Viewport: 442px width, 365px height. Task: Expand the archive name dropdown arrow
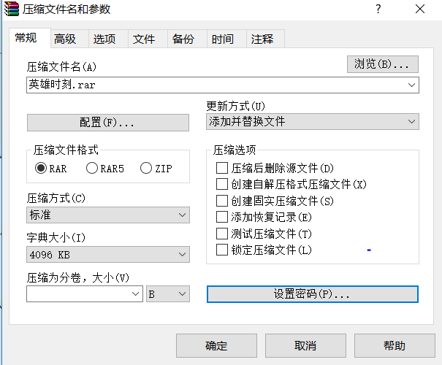pos(411,85)
